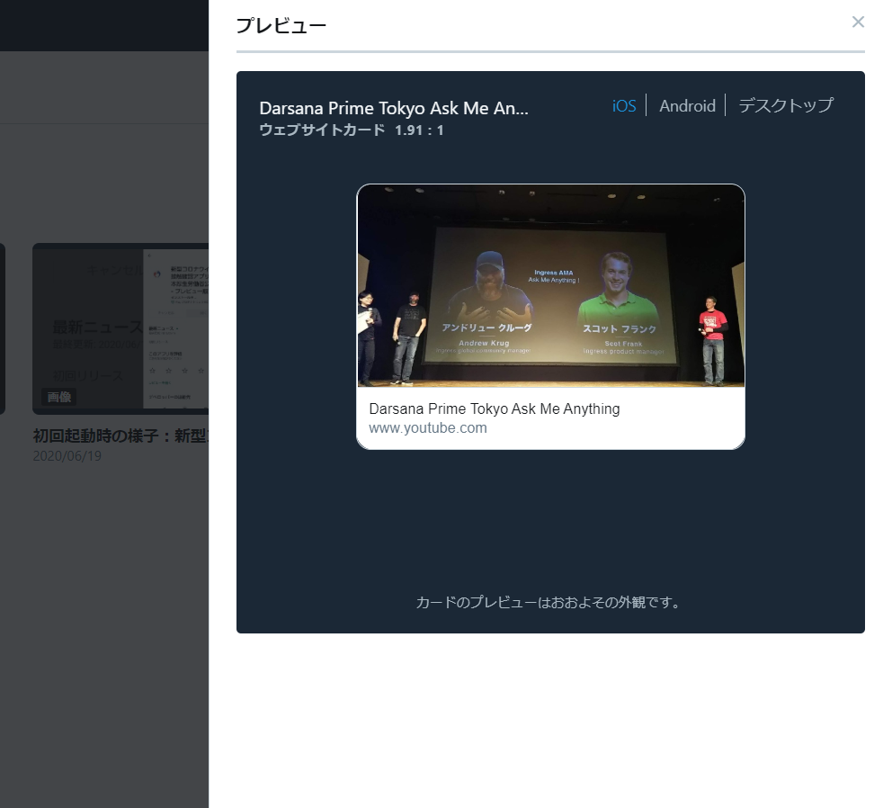892x808 pixels.
Task: Open the dimmed background card thumbnail labeled 画像
Action: (x=120, y=328)
